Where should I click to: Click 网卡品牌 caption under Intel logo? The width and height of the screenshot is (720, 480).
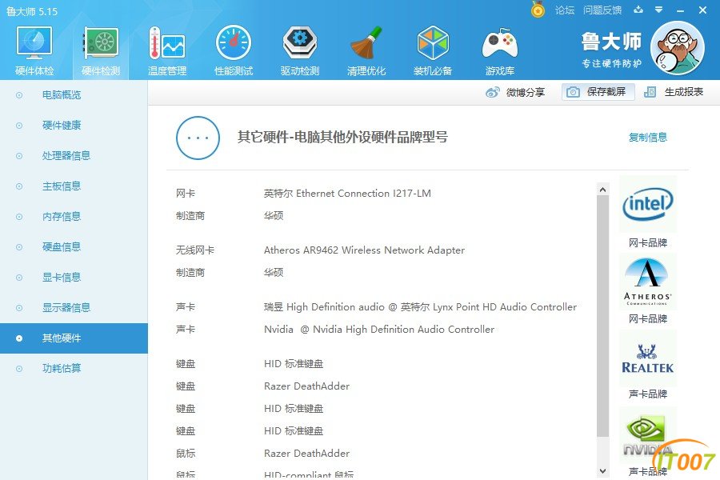pyautogui.click(x=647, y=242)
